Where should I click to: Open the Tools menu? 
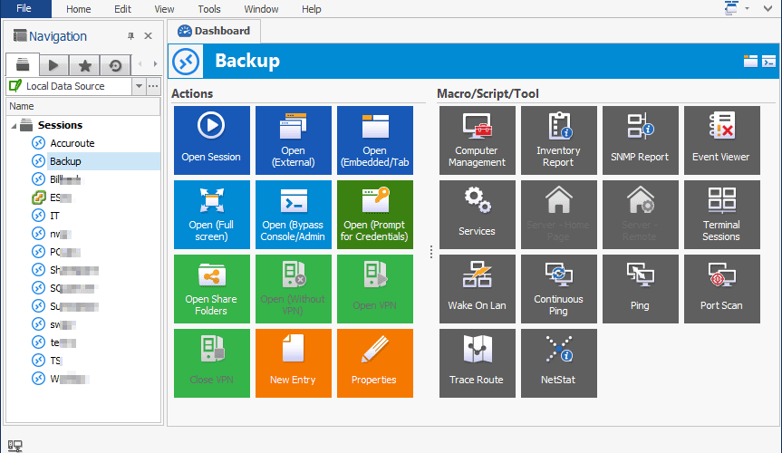pyautogui.click(x=209, y=9)
